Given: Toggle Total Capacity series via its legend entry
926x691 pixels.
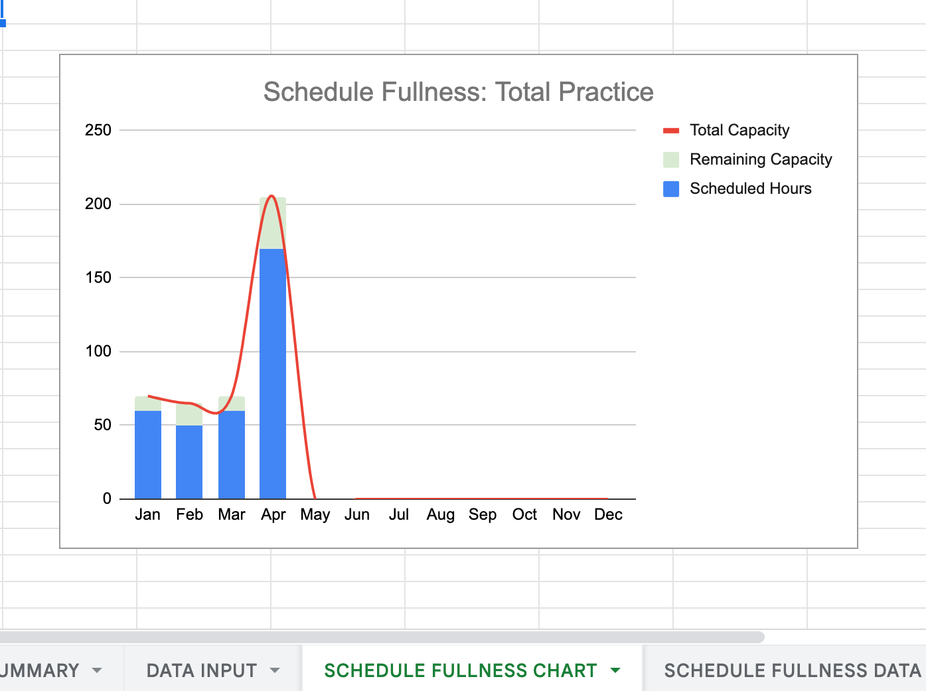Looking at the screenshot, I should point(739,130).
